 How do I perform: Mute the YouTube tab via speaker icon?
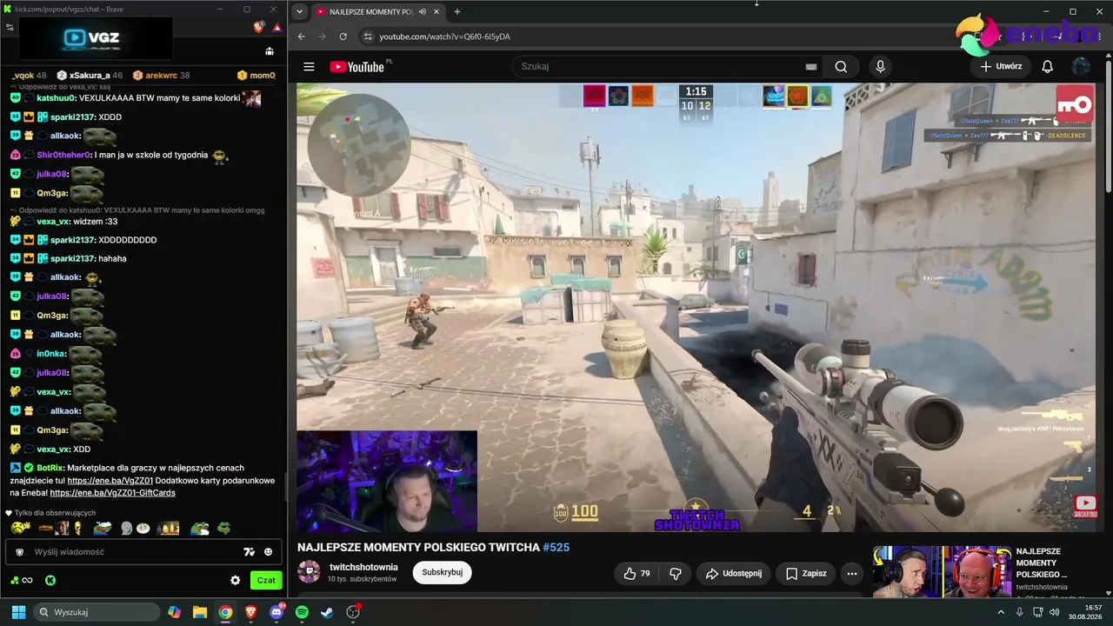[422, 11]
